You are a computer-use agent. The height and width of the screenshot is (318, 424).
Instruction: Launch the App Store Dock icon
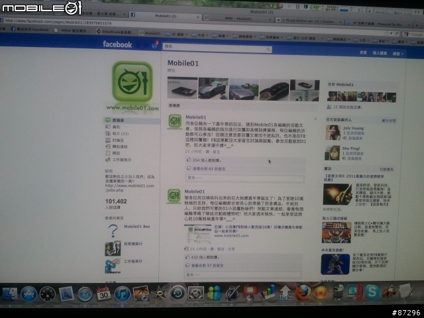[28, 294]
